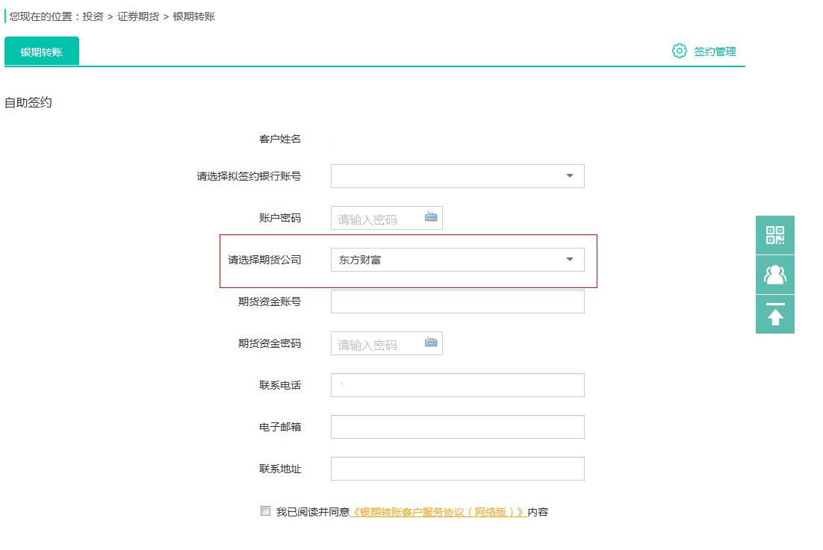Open soft keyboard for 账户密码 field
823x550 pixels.
431,217
